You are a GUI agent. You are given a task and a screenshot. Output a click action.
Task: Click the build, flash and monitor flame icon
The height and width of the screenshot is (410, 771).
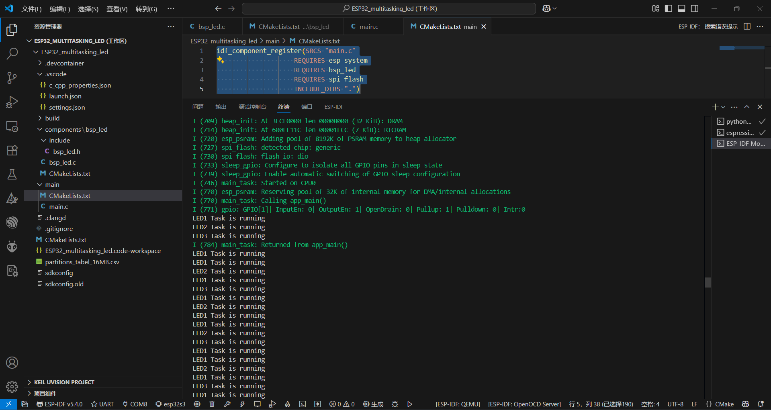[x=287, y=404]
